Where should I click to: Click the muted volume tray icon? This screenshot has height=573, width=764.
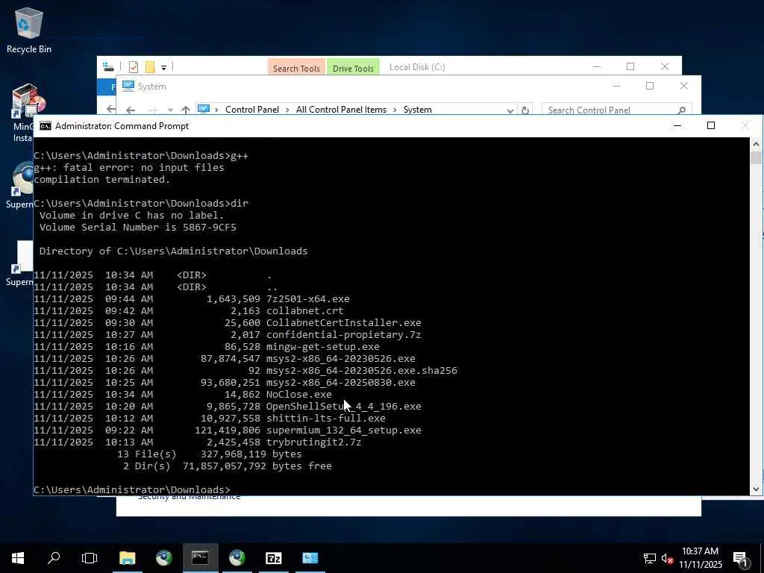[x=667, y=558]
